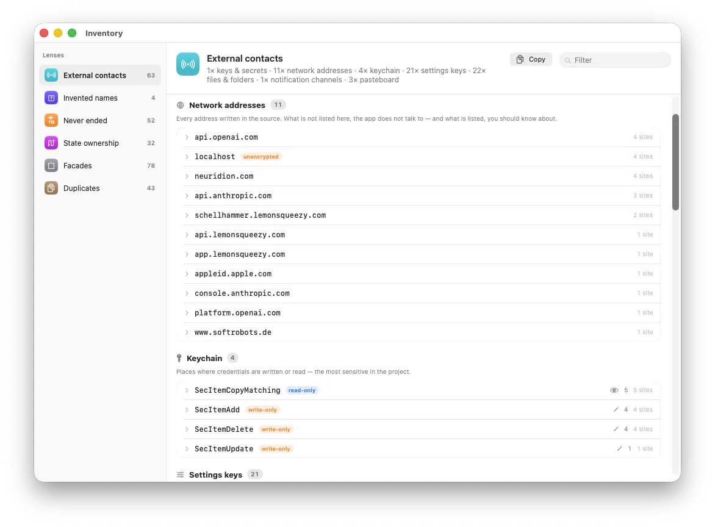This screenshot has width=715, height=527.
Task: Click the magnifier icon in Filter field
Action: (568, 60)
